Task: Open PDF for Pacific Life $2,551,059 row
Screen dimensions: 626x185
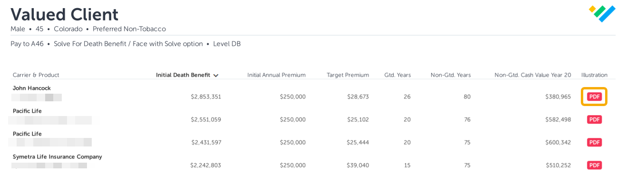Action: [x=594, y=119]
